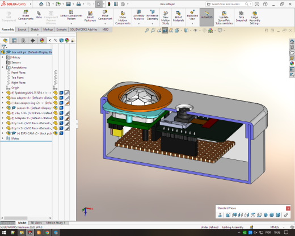Image resolution: width=295 pixels, height=236 pixels.
Task: Expand the Mates folder in tree
Action: point(3,138)
